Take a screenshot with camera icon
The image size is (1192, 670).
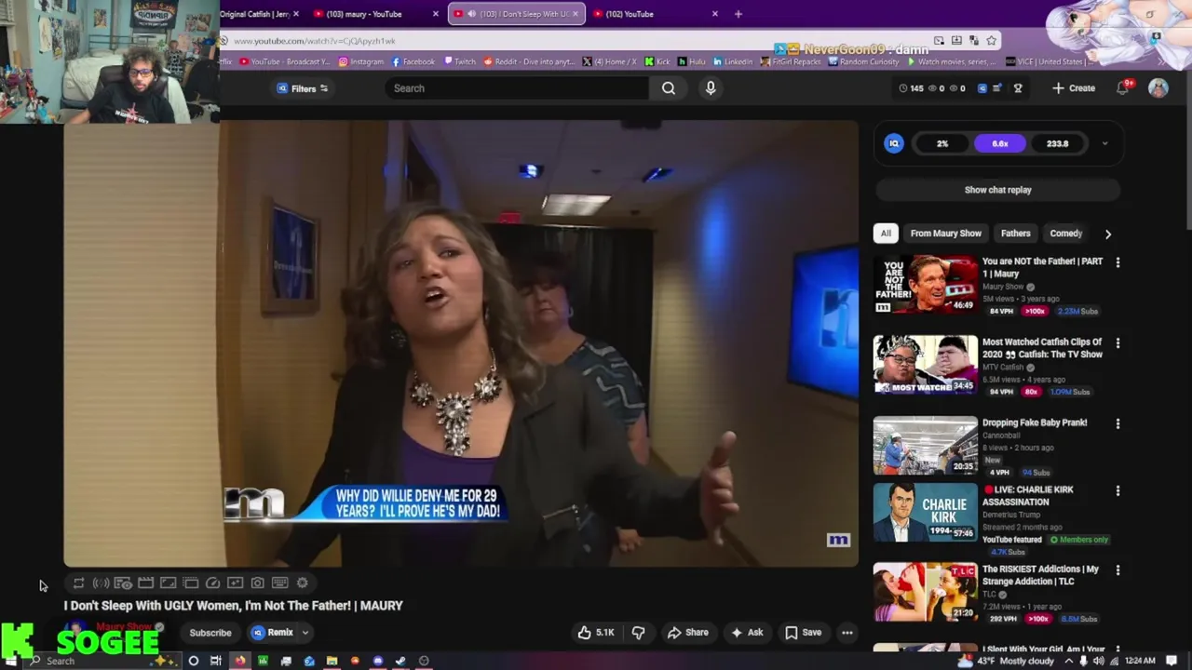click(257, 583)
